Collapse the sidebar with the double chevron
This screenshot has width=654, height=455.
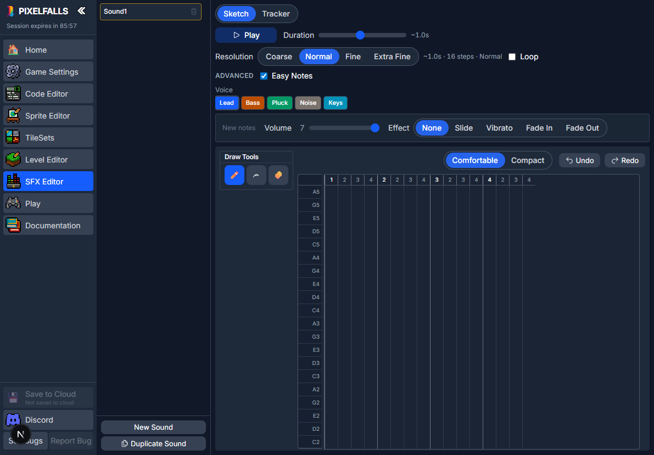[81, 11]
